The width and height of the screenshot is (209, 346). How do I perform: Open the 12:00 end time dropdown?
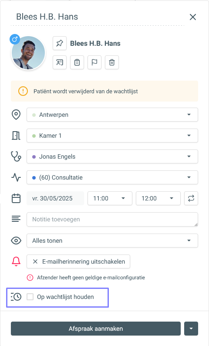pos(158,198)
